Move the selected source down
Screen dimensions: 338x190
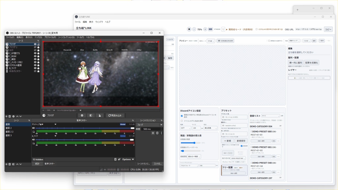[20, 116]
